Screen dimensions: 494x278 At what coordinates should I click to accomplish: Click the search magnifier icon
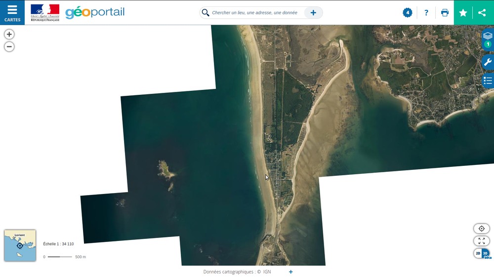[206, 13]
